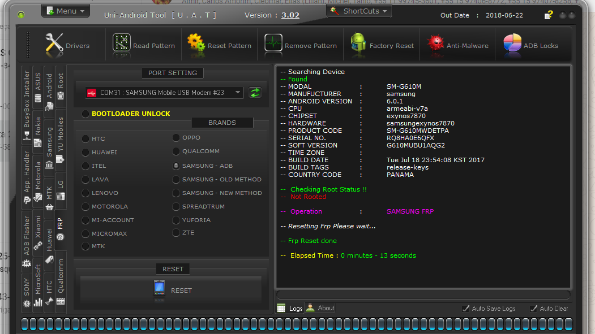This screenshot has width=595, height=334.
Task: Switch to the FRP side tab
Action: point(61,229)
